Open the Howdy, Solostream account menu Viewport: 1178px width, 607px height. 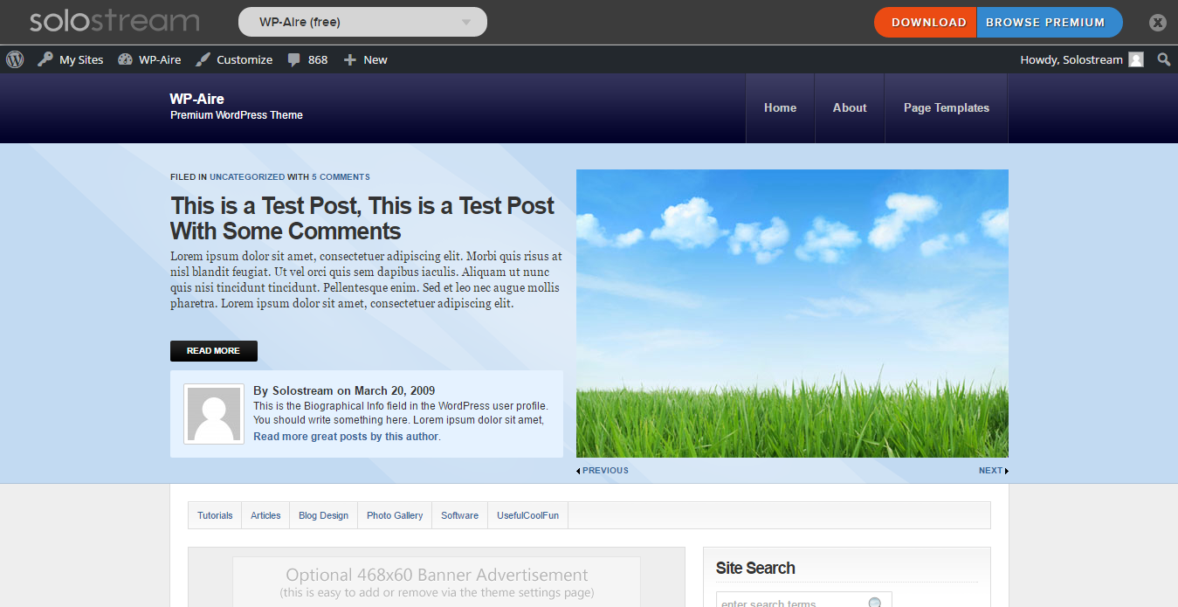[1082, 59]
